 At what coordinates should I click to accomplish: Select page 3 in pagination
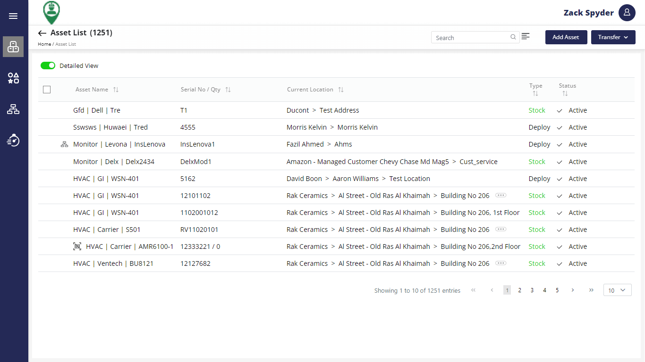pos(532,290)
